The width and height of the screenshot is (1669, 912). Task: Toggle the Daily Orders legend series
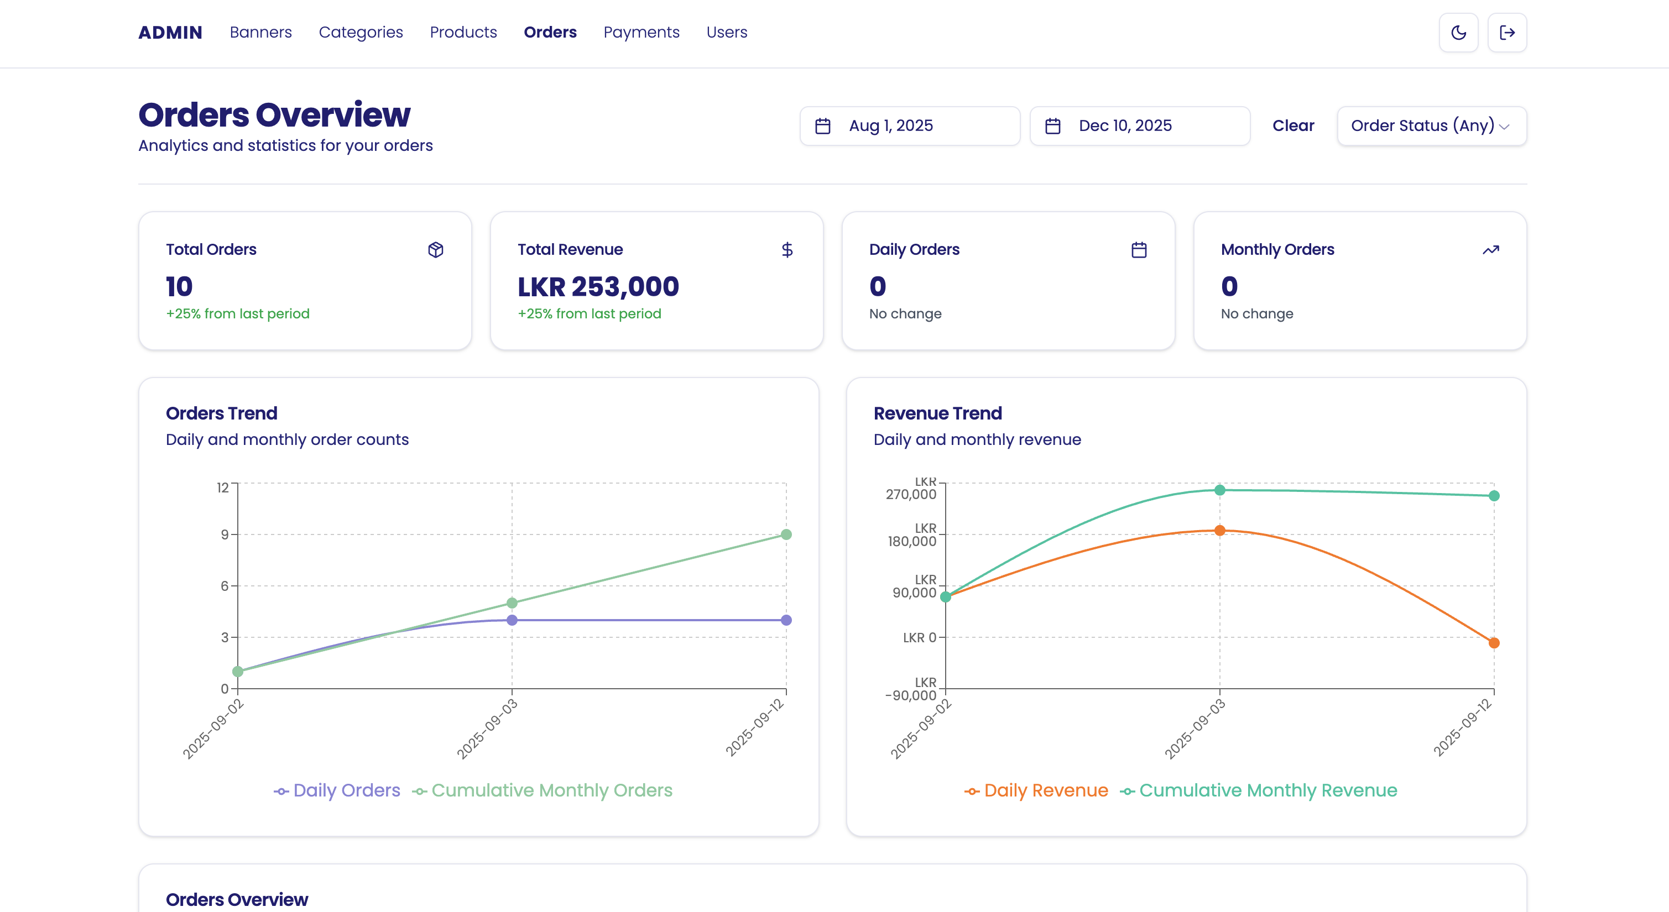point(346,790)
